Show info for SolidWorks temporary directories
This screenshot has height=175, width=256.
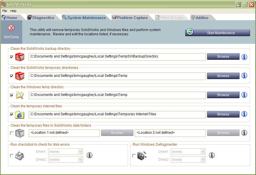(x=244, y=76)
